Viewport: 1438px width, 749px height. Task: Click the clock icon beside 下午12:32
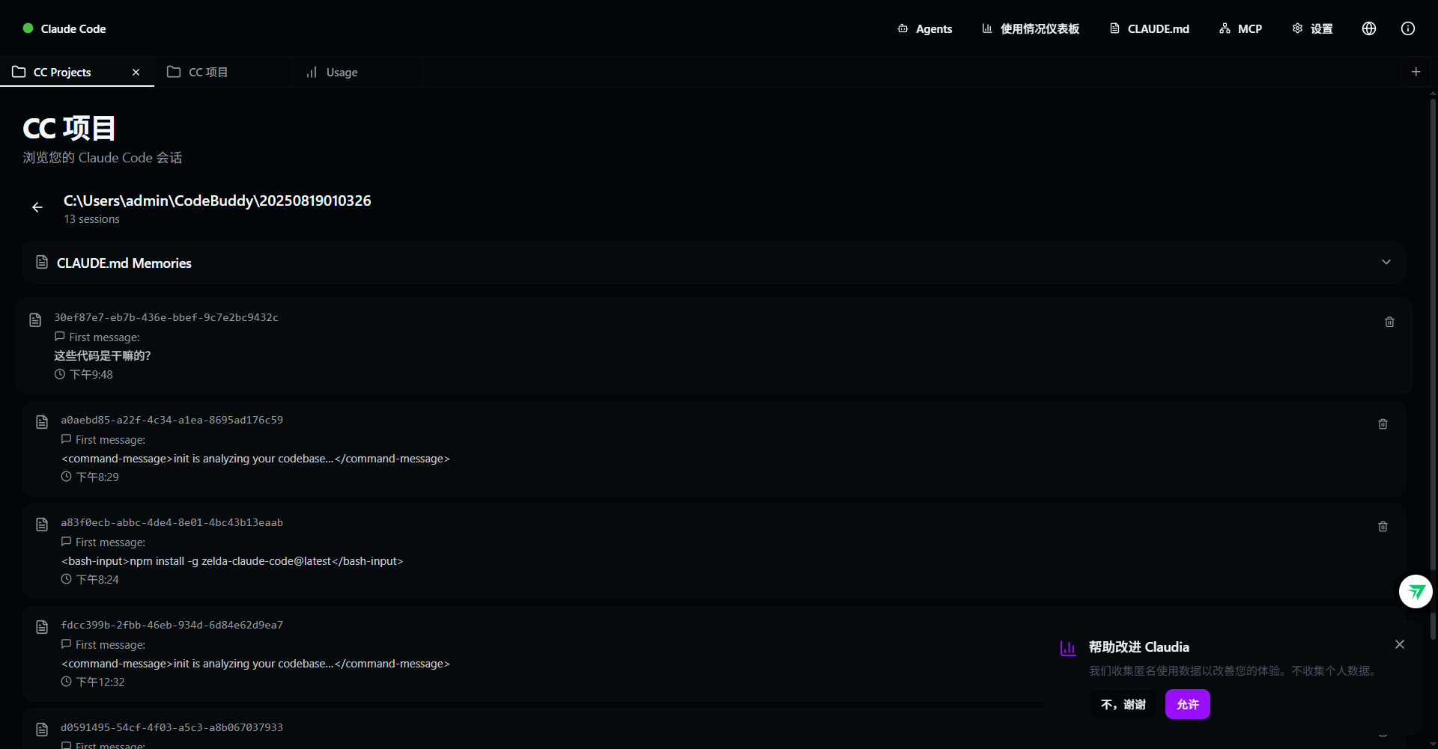click(66, 682)
